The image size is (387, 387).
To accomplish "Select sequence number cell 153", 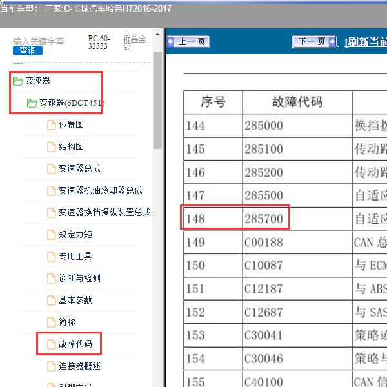I will [213, 335].
